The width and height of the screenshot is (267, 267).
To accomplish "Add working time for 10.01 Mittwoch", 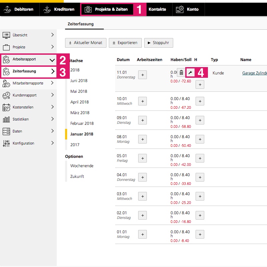I will pos(143,101).
